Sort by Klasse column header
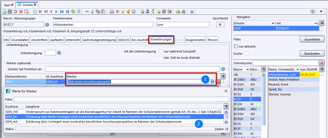This screenshot has height=138, width=328. 241,69
